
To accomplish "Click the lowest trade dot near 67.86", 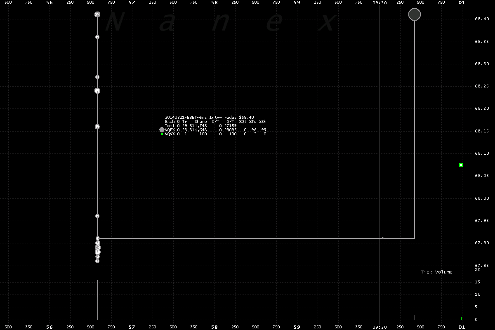I will click(x=97, y=261).
